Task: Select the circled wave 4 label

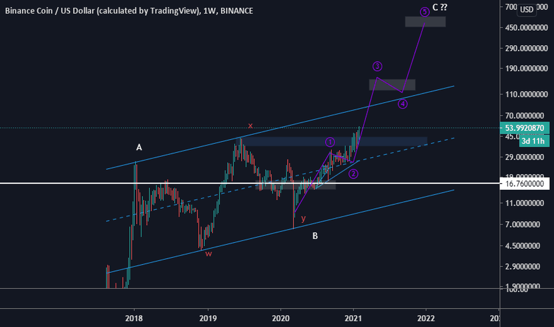Action: pos(402,104)
